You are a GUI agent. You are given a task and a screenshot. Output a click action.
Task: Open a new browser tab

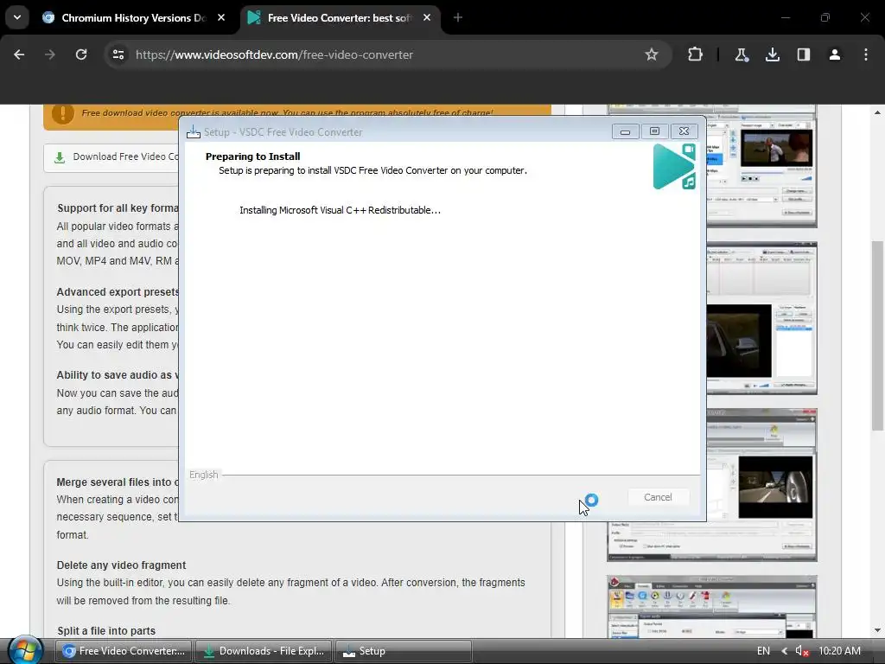[458, 17]
